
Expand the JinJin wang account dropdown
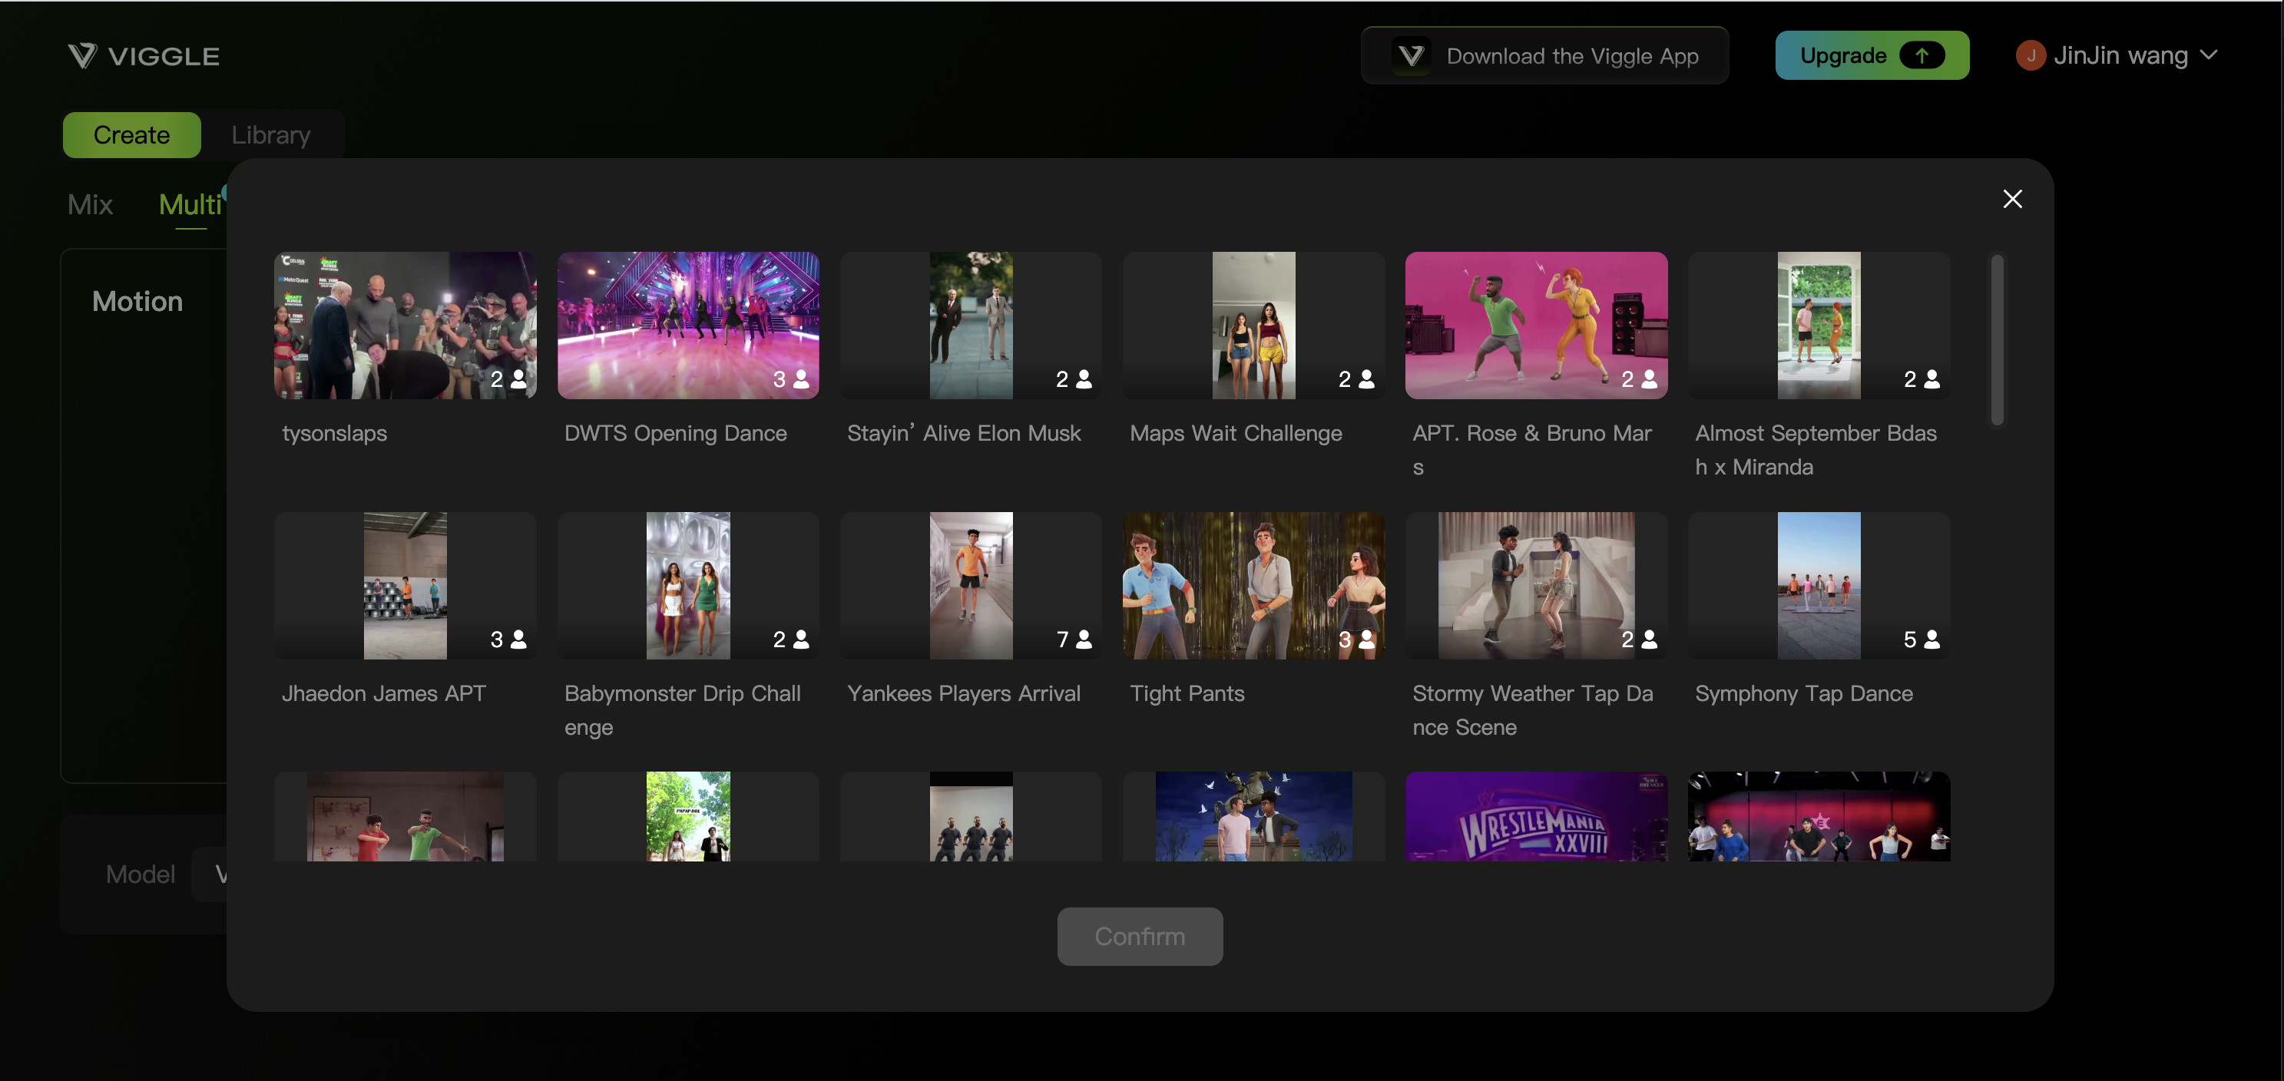coord(2209,56)
